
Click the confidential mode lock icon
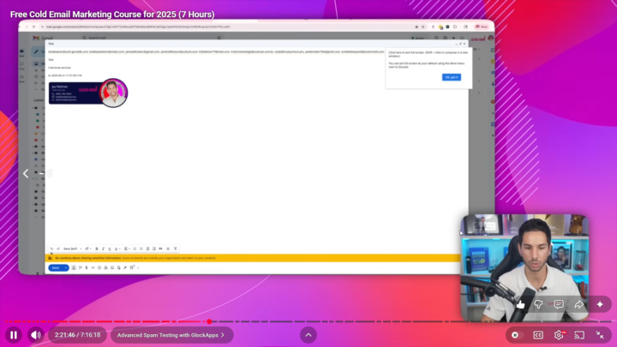[119, 268]
